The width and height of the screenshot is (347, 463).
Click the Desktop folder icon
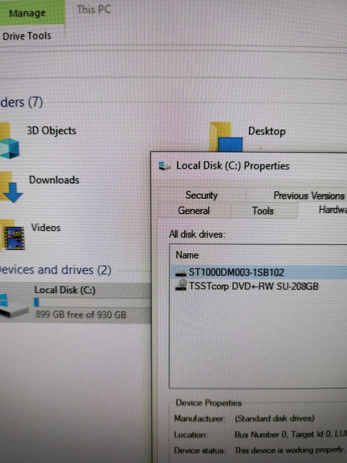coord(226,137)
